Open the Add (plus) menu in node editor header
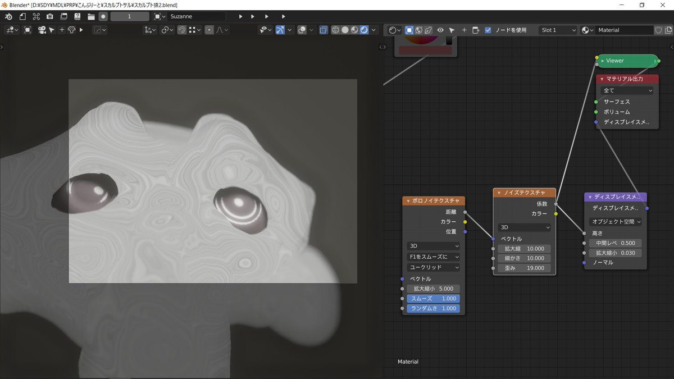The image size is (674, 379). (464, 30)
